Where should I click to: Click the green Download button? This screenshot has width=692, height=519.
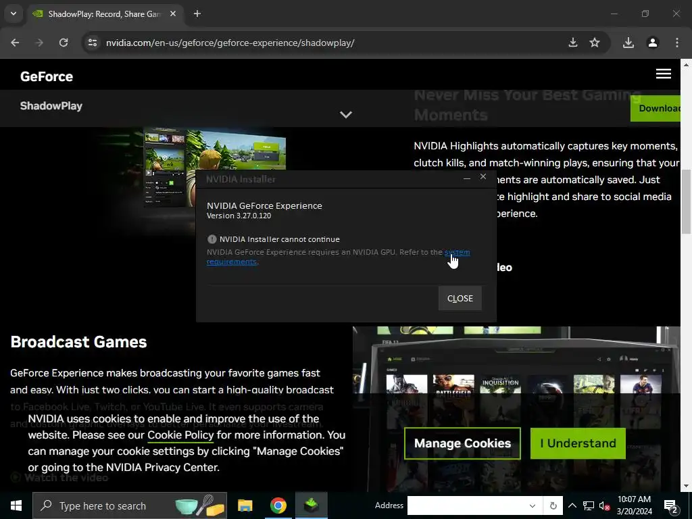pos(656,108)
